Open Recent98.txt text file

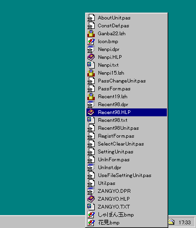(x=127, y=120)
